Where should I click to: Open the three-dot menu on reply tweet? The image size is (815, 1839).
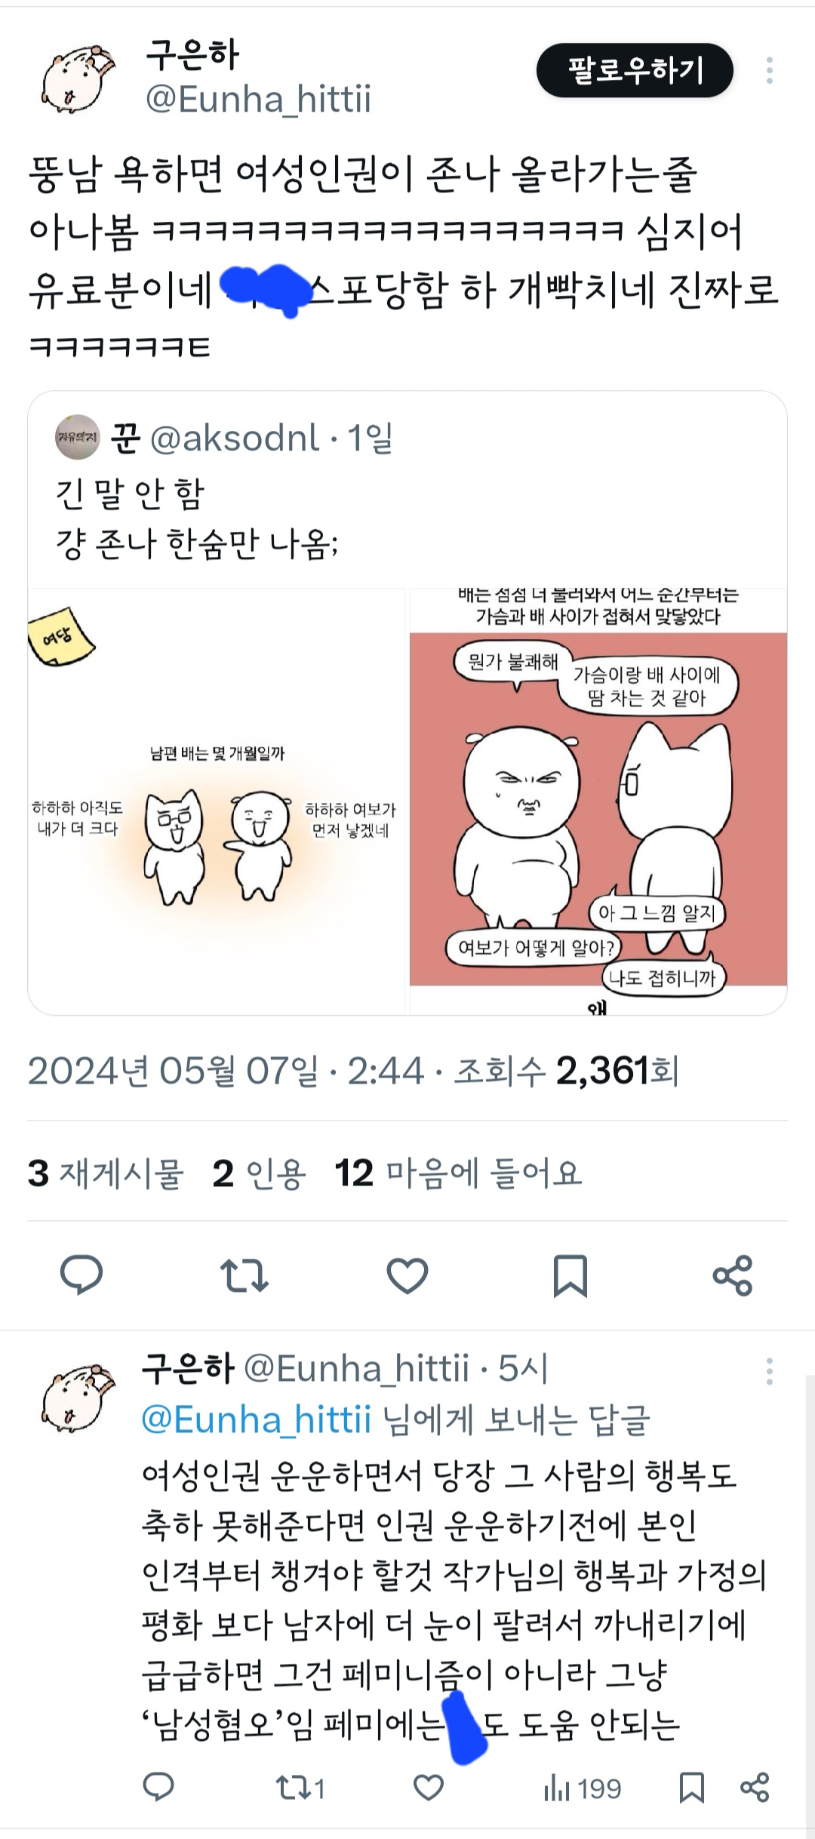coord(769,1371)
